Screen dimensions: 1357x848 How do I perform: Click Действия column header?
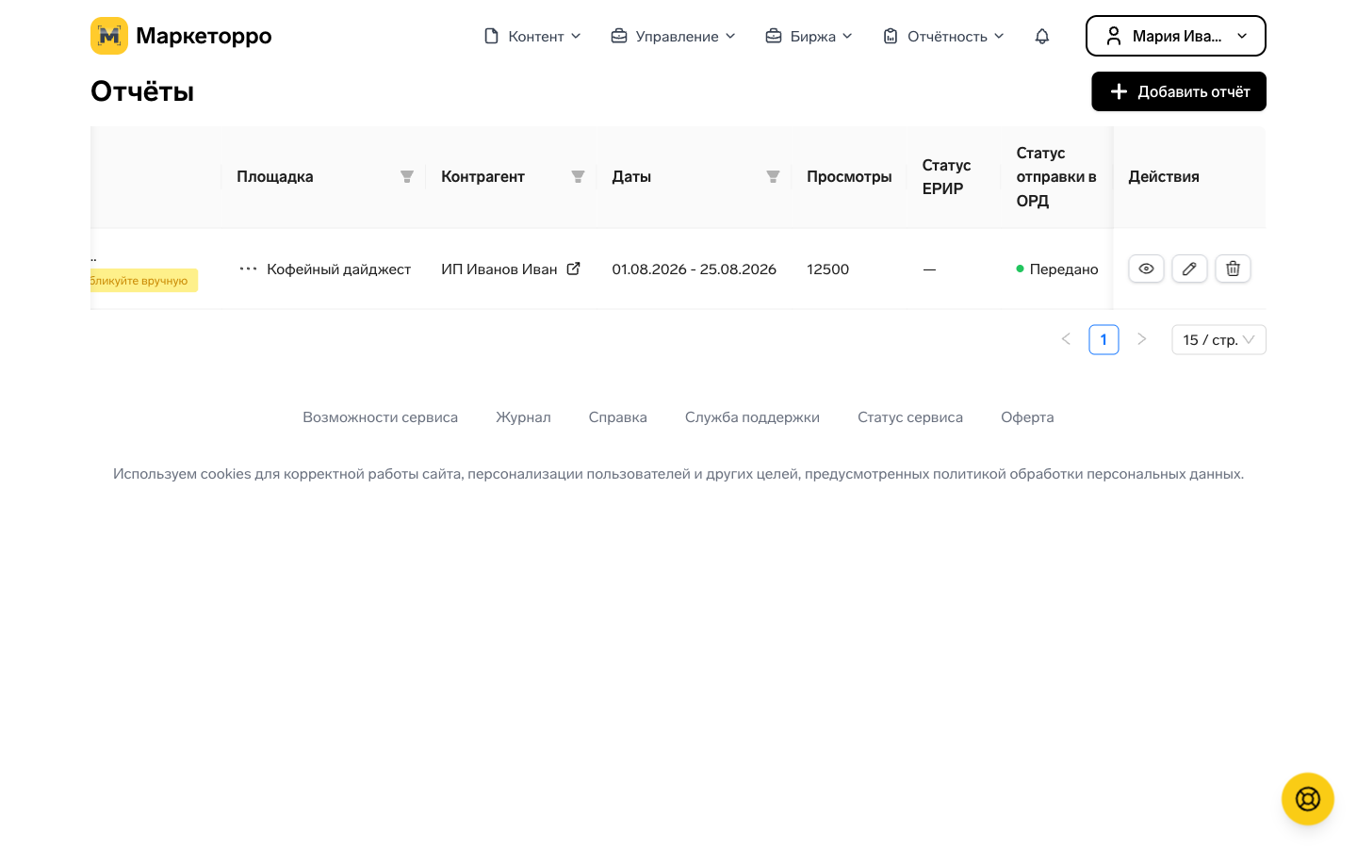pyautogui.click(x=1164, y=177)
